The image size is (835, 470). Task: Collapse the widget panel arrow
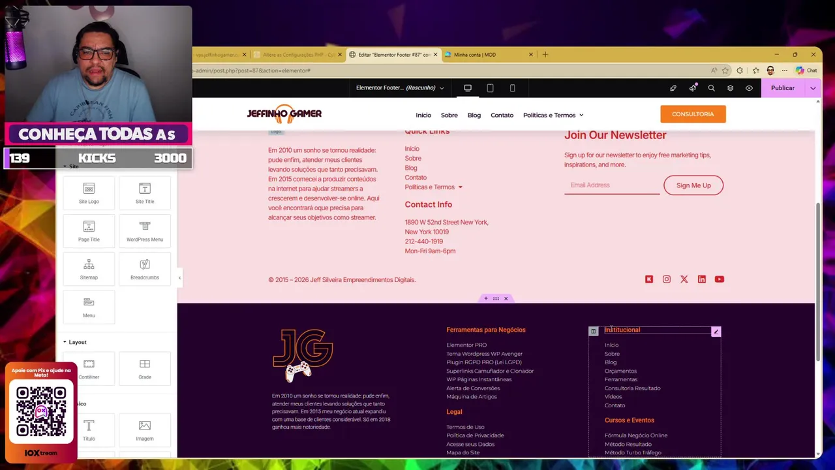(x=179, y=278)
